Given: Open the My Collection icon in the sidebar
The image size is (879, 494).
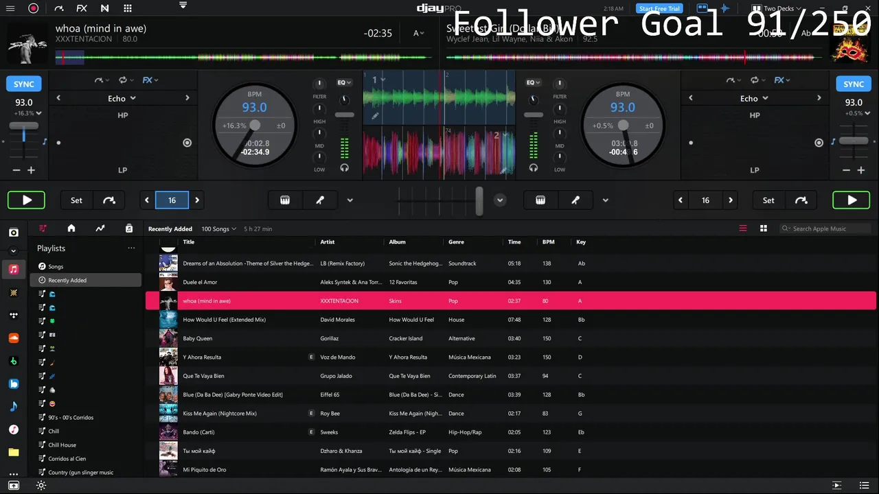Looking at the screenshot, I should [x=13, y=233].
